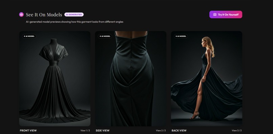Click the See It On Models heading

pyautogui.click(x=44, y=15)
